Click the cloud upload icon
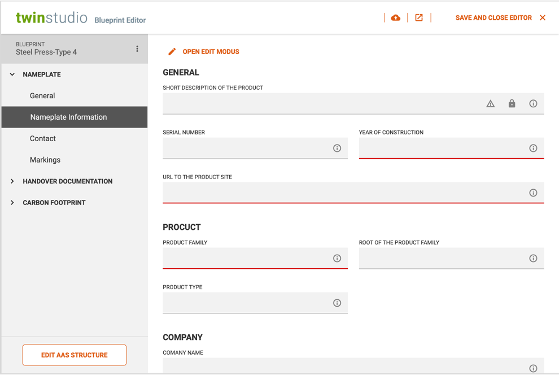This screenshot has width=559, height=375. point(396,18)
